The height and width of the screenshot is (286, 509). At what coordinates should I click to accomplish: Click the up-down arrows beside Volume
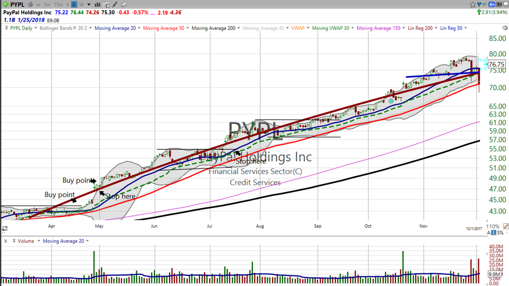coord(14,241)
